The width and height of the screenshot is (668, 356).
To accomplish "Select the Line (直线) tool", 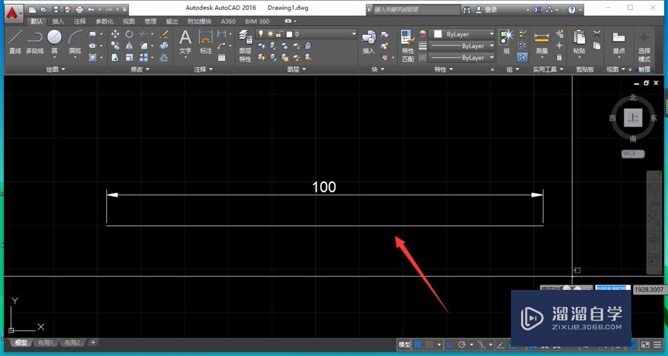I will tap(15, 41).
